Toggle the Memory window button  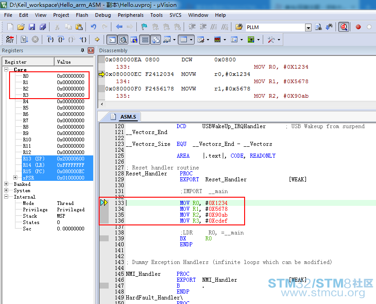[184, 40]
